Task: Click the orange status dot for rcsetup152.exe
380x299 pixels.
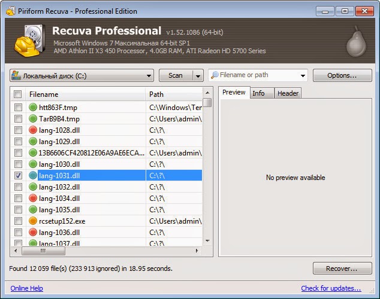Action: 33,221
